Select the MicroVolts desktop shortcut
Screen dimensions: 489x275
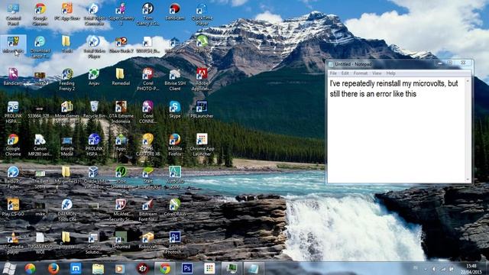pyautogui.click(x=13, y=44)
